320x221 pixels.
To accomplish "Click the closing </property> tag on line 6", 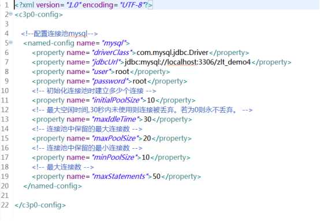I will tap(229, 53).
